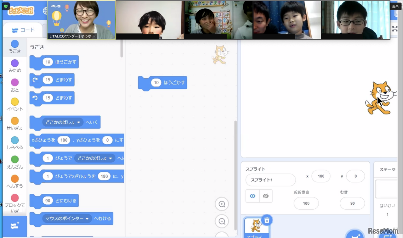
Task: Open the add extension button bottom-left
Action: click(x=15, y=226)
